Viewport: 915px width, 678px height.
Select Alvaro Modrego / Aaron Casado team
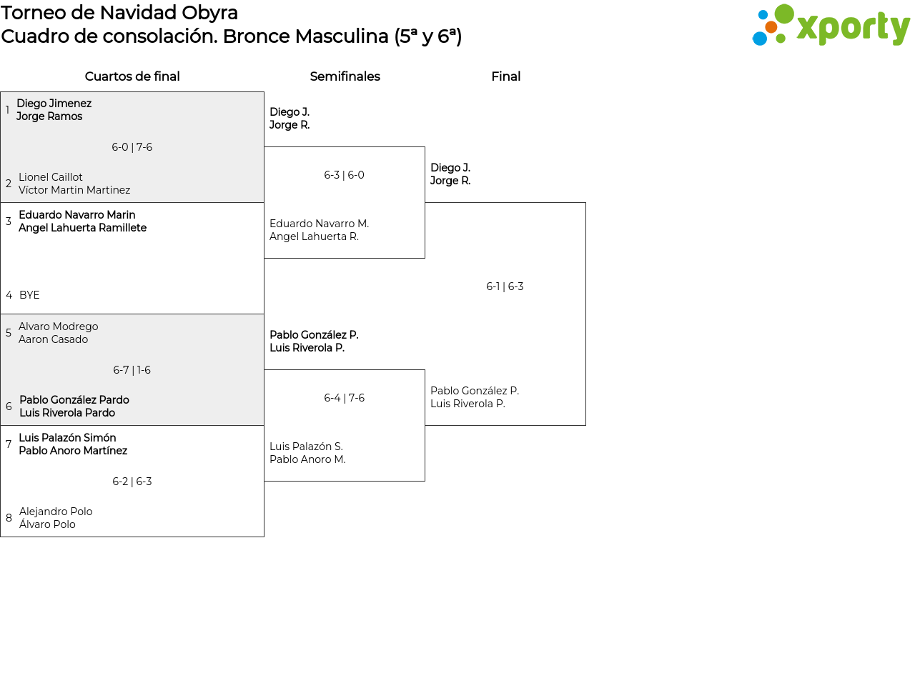(x=59, y=333)
